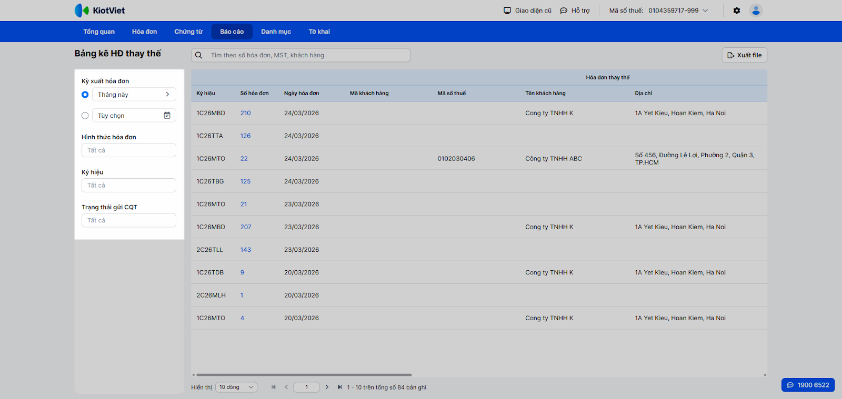Expand the Trạng thái gửi CQT dropdown
The height and width of the screenshot is (399, 842).
click(x=128, y=220)
